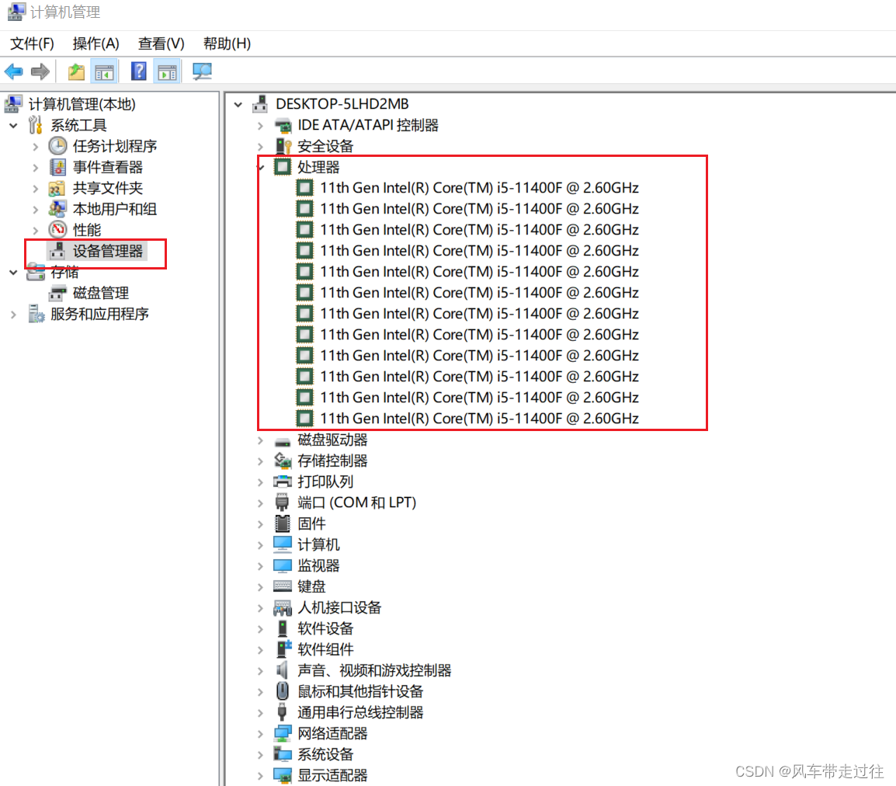Image resolution: width=896 pixels, height=786 pixels.
Task: Select the 键盘 category label
Action: [312, 586]
